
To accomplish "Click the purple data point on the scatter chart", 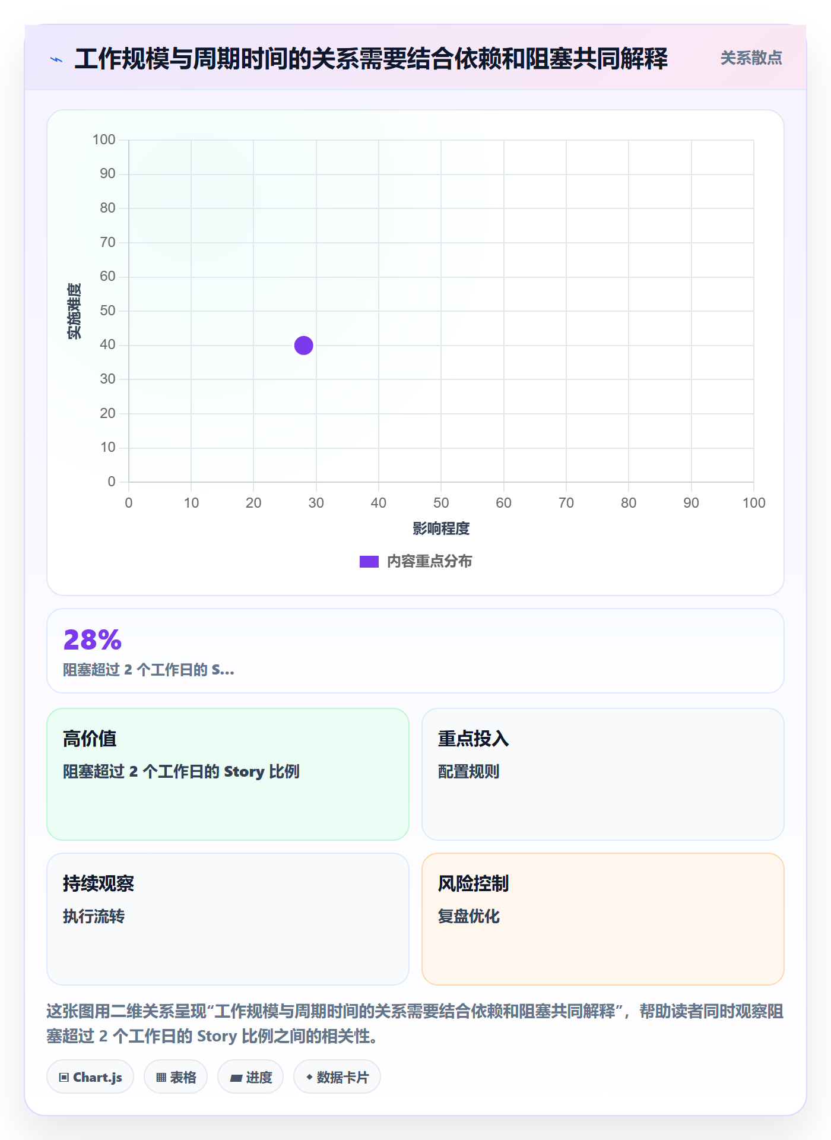I will (303, 345).
